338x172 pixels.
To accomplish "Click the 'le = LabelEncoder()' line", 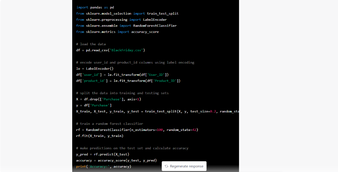I will (x=95, y=68).
